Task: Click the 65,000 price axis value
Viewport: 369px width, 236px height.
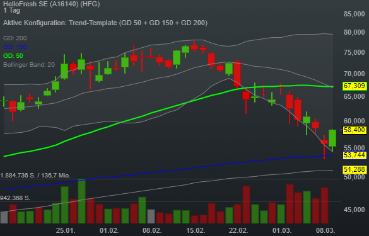Action: (354, 96)
